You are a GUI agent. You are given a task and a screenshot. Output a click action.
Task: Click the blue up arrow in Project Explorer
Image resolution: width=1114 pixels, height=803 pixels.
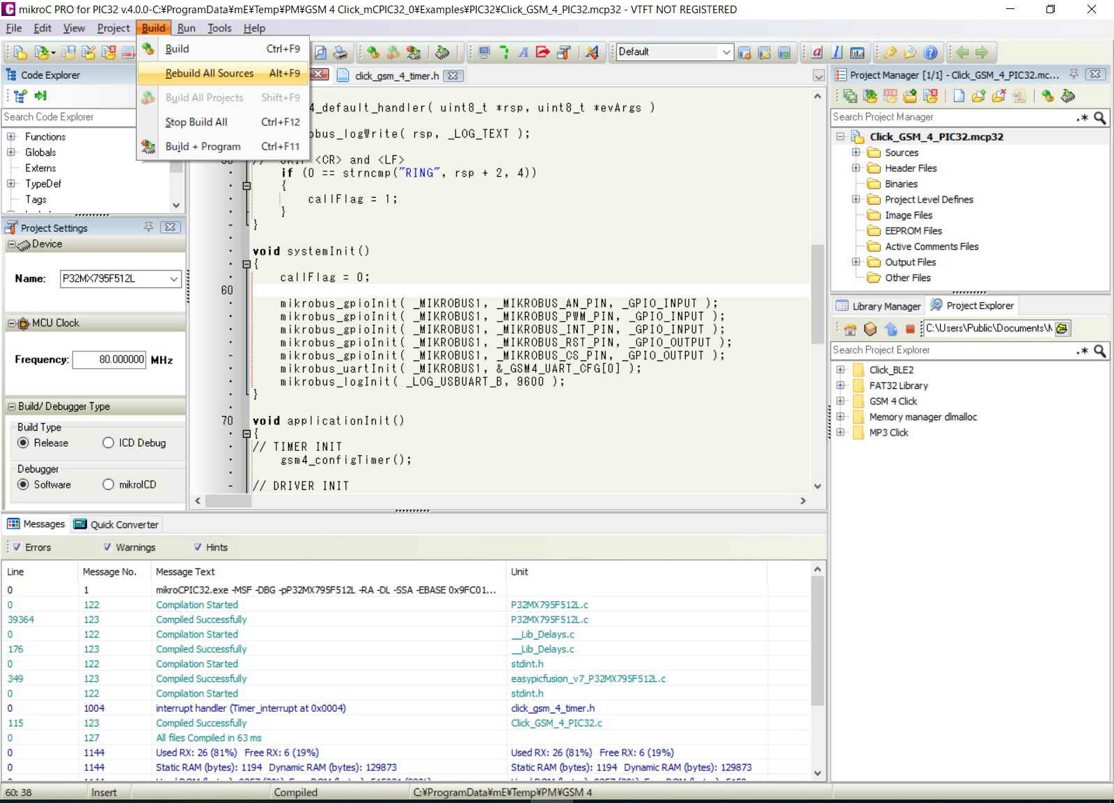click(x=891, y=328)
